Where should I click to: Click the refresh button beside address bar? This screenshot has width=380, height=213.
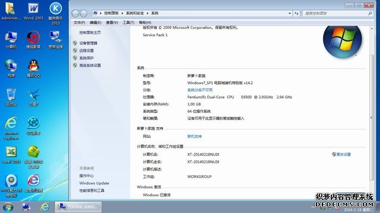tap(296, 13)
